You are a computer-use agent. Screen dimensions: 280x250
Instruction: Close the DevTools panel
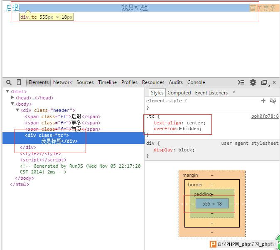click(274, 82)
